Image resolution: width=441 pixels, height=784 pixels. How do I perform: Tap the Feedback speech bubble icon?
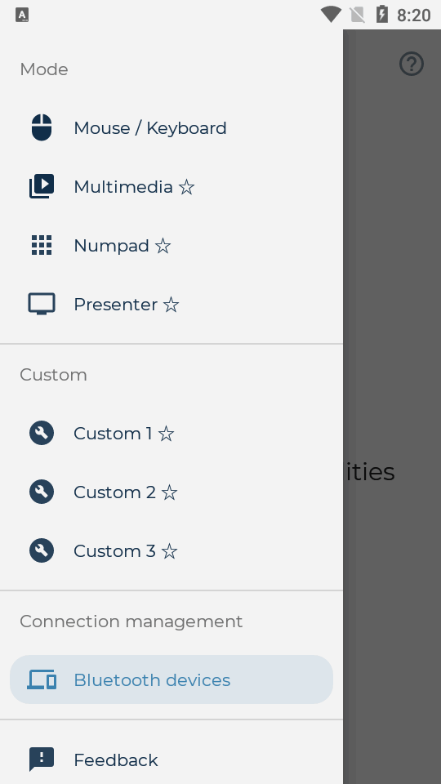tap(42, 759)
